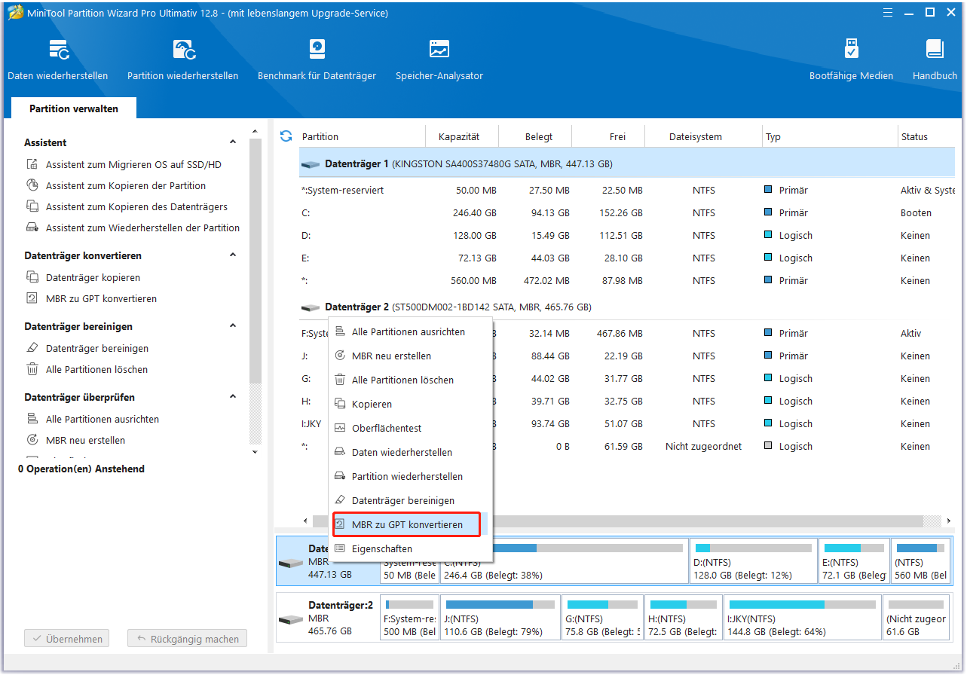Choose Daten wiederherstellen in context menu
Image resolution: width=967 pixels, height=675 pixels.
click(x=411, y=452)
